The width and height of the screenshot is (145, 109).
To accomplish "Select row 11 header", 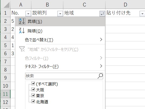I will [5, 94].
